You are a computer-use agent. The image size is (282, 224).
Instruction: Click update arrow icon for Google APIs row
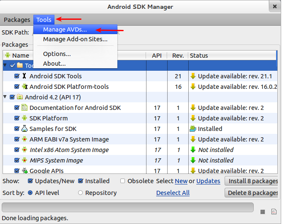coord(193,171)
